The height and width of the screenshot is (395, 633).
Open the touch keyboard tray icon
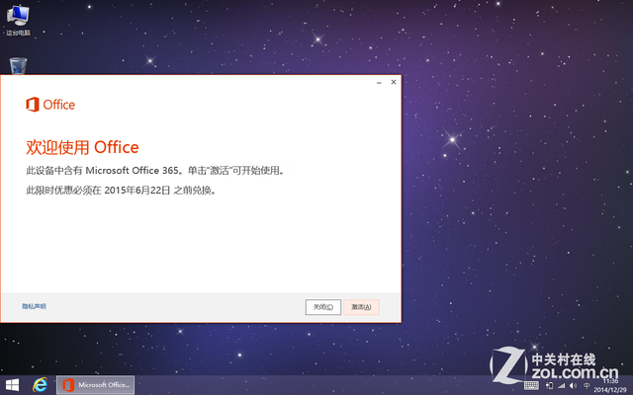click(x=532, y=386)
